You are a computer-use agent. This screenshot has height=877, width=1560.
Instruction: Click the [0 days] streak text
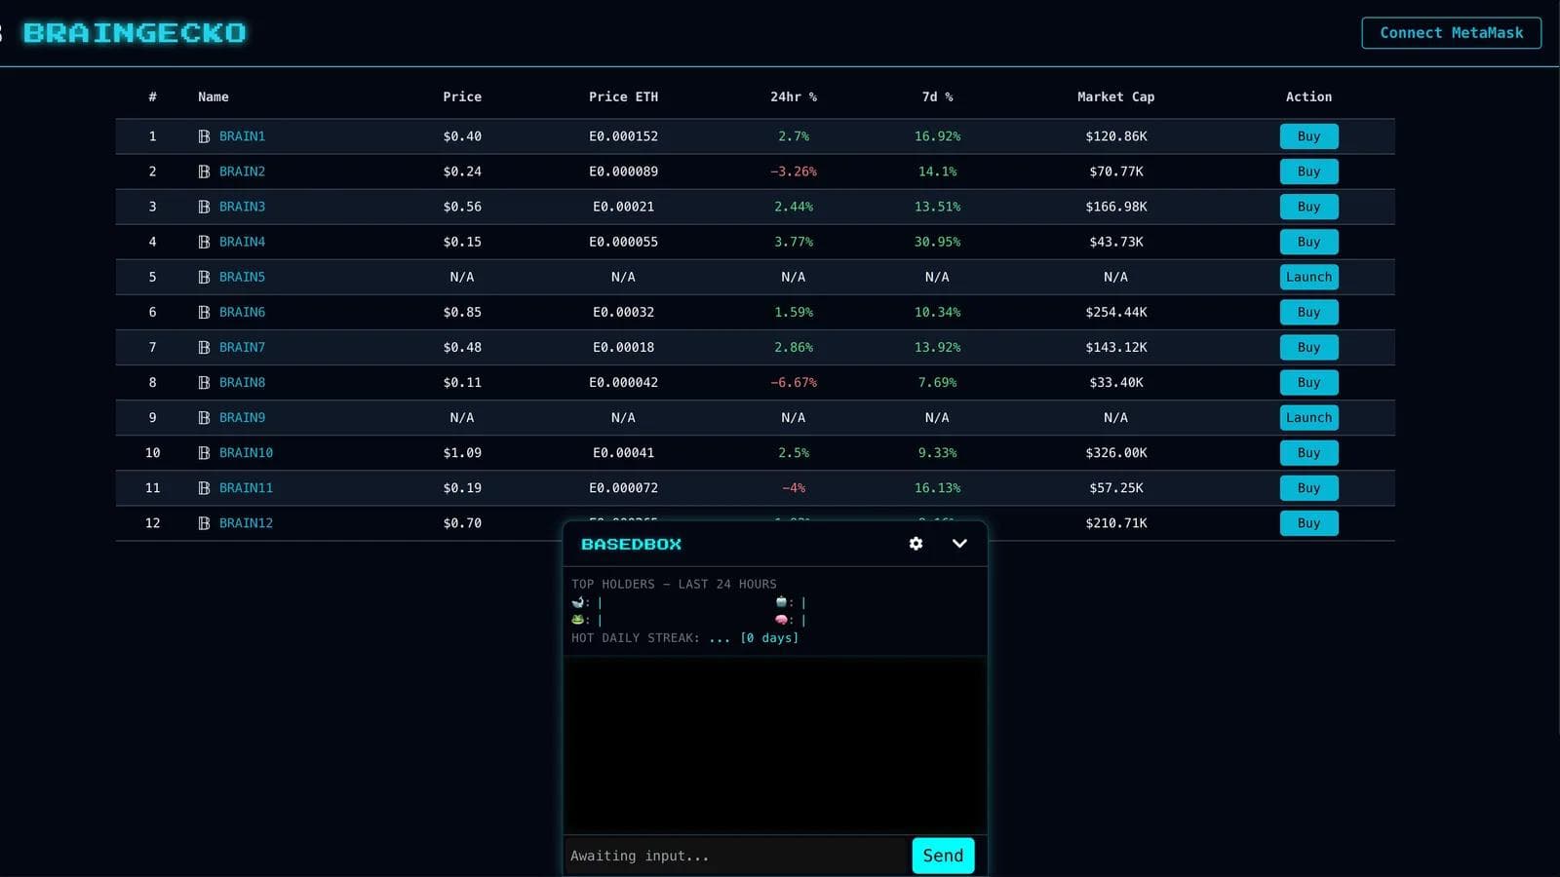coord(769,637)
